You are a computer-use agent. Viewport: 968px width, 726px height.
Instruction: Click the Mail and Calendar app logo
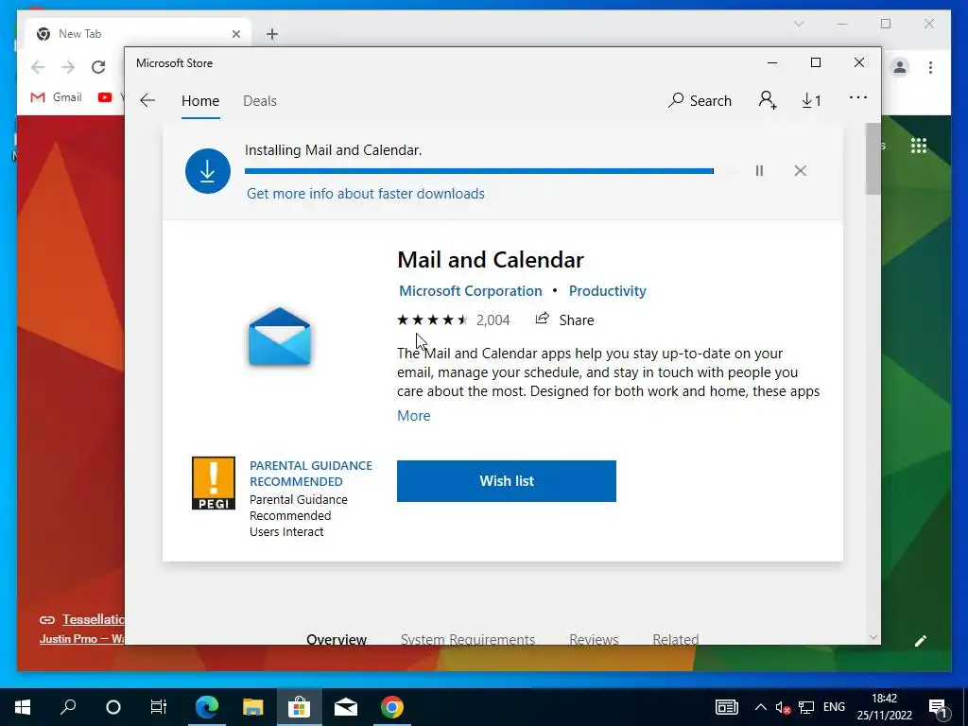pyautogui.click(x=280, y=337)
